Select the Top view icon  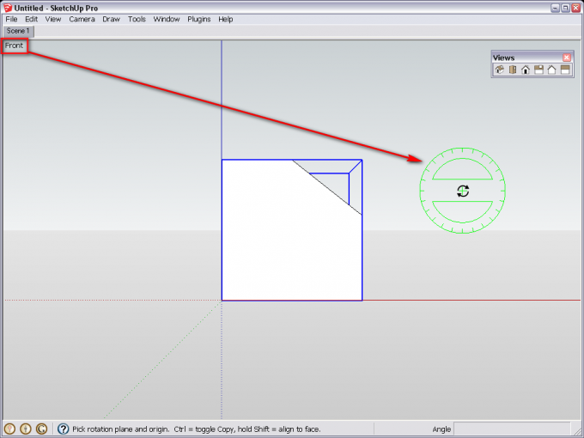[512, 70]
